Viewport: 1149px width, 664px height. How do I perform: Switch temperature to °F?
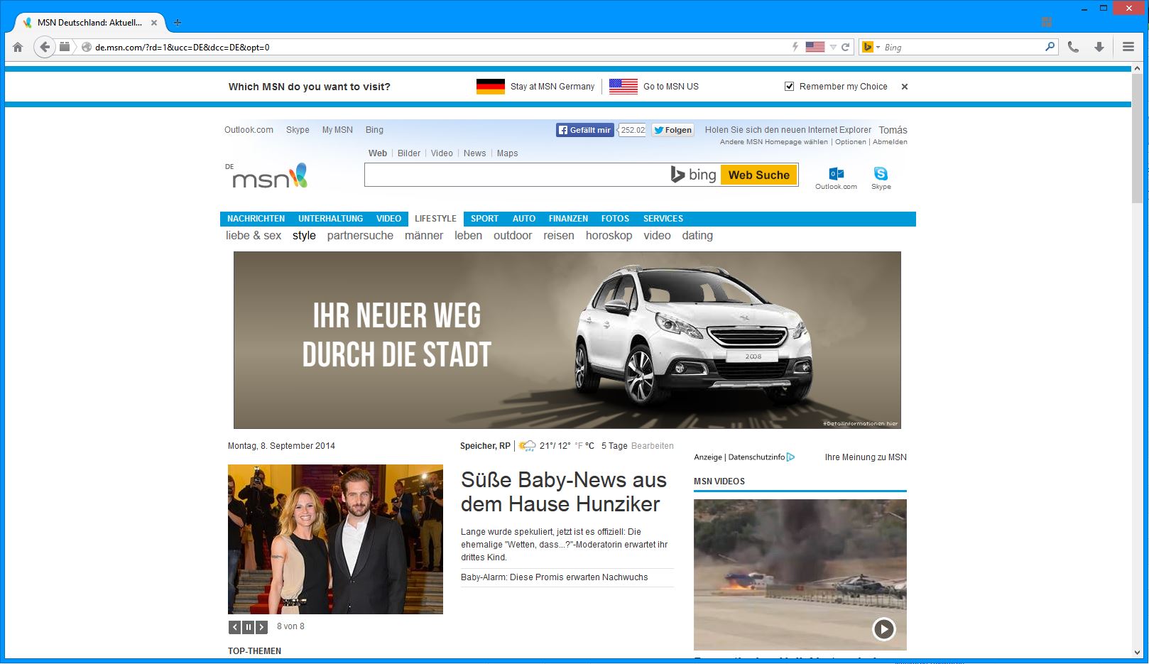click(578, 446)
